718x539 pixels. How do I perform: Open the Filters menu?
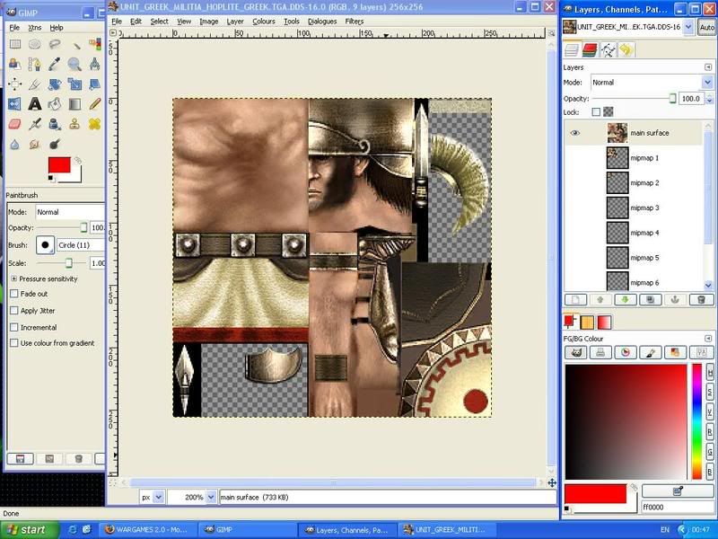point(354,21)
